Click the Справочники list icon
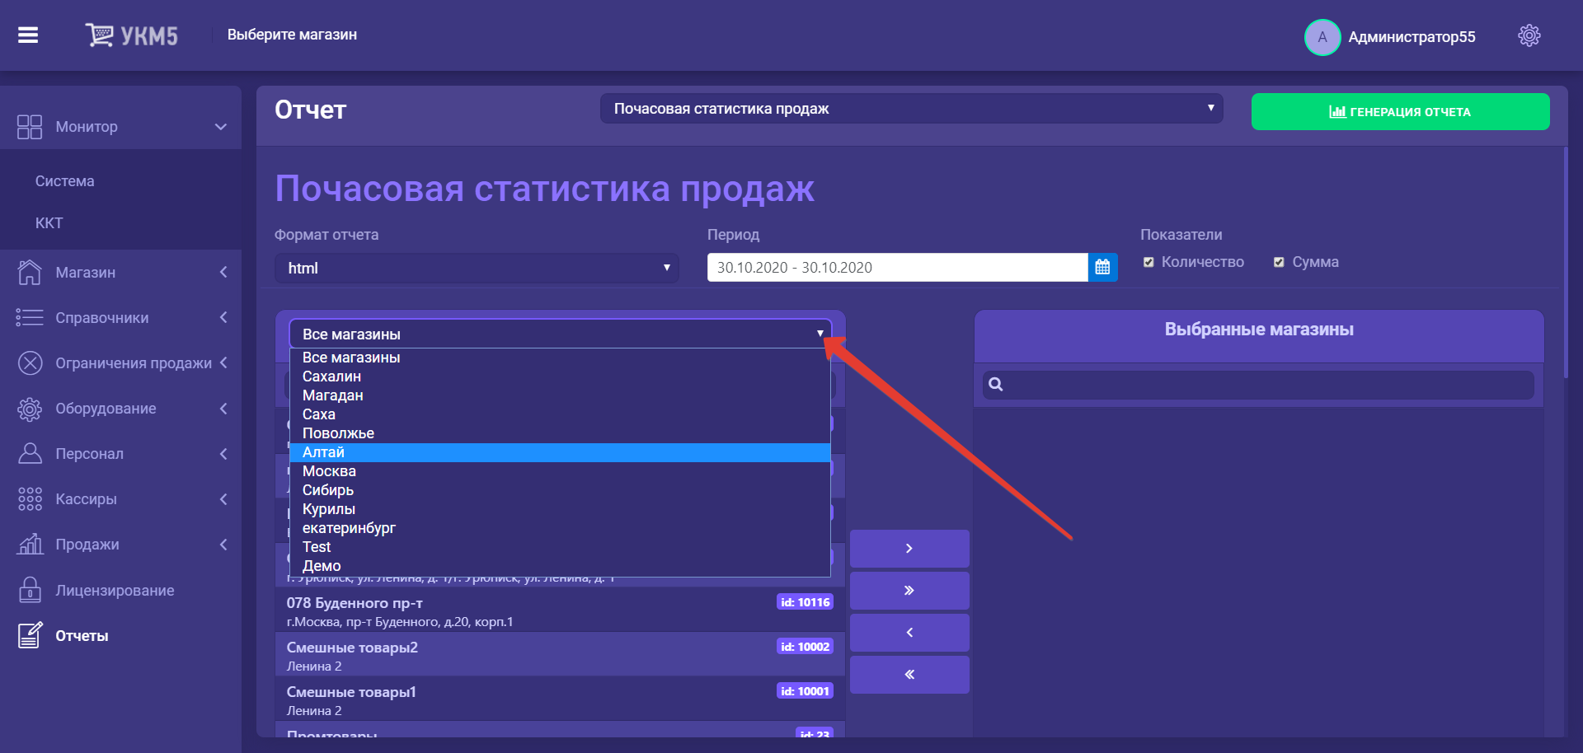Screen dimensions: 1583x753 tap(30, 318)
